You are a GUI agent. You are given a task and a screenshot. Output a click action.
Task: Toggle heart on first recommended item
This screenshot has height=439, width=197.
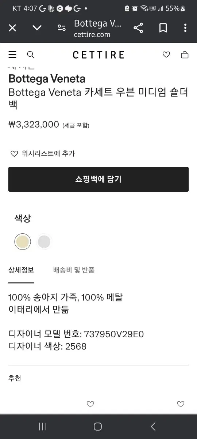point(90,404)
